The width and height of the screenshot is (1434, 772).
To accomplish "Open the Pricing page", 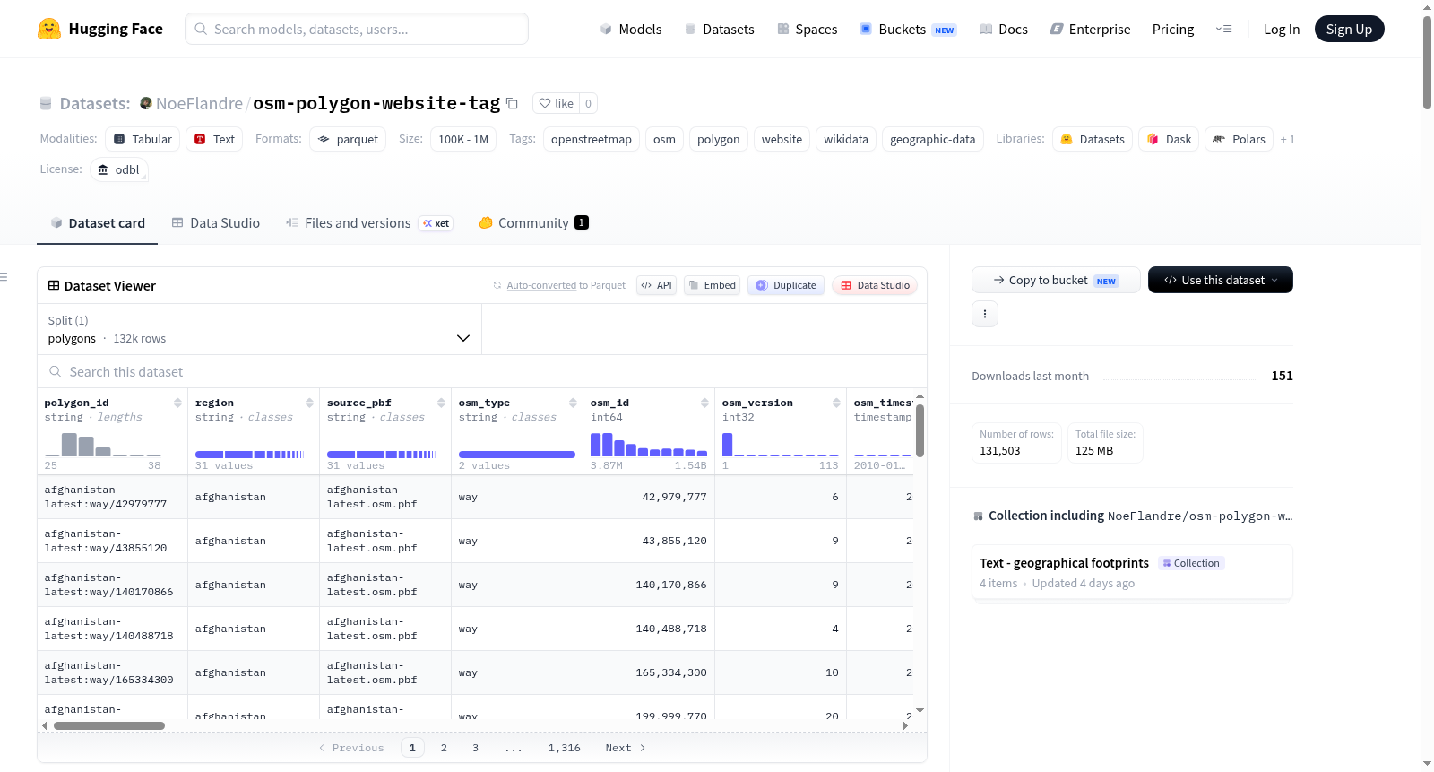I will (1173, 29).
